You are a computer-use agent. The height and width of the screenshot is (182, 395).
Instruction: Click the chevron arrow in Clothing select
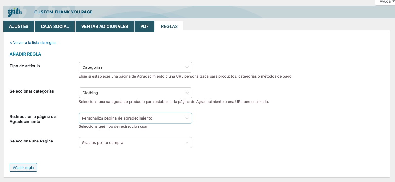[x=187, y=93]
